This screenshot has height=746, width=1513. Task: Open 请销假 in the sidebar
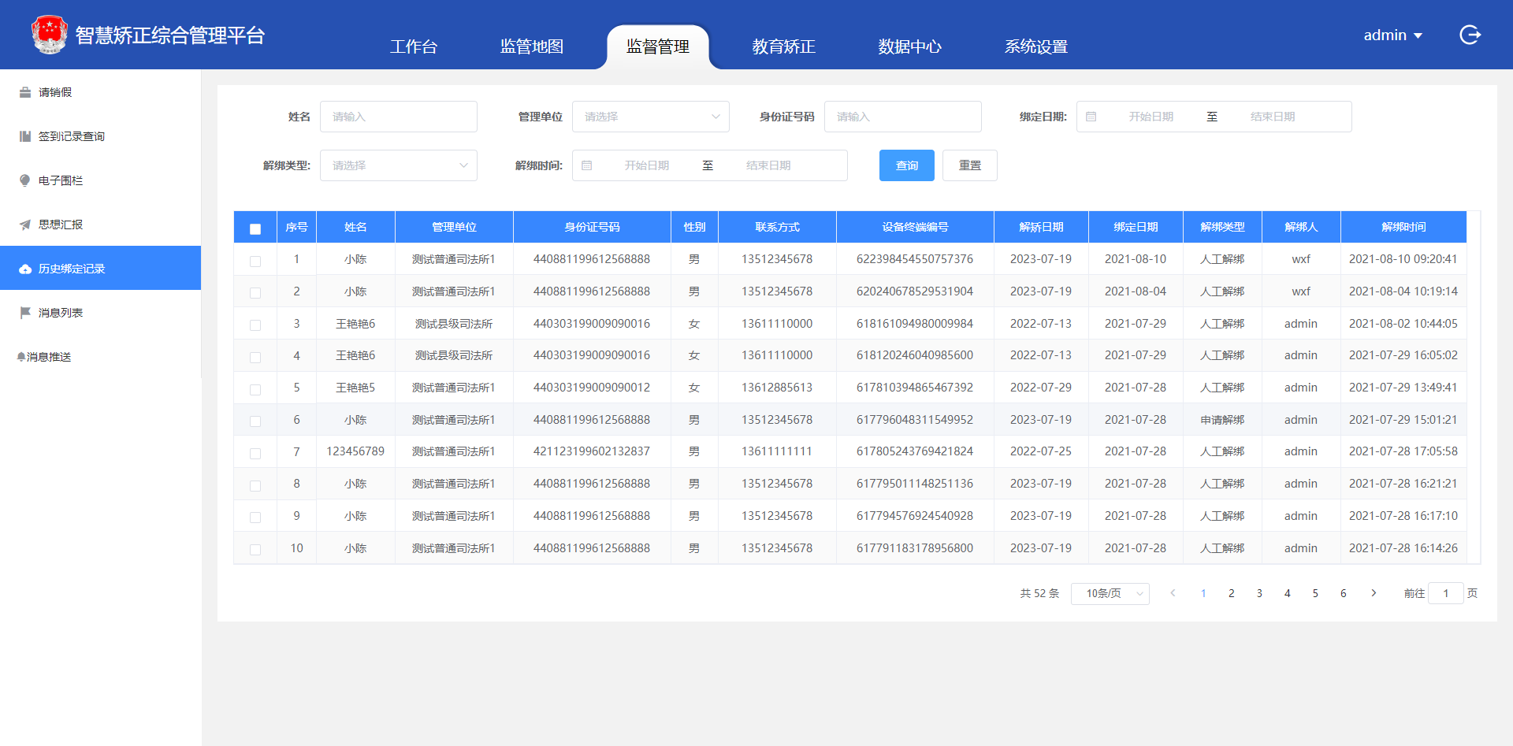coord(101,92)
